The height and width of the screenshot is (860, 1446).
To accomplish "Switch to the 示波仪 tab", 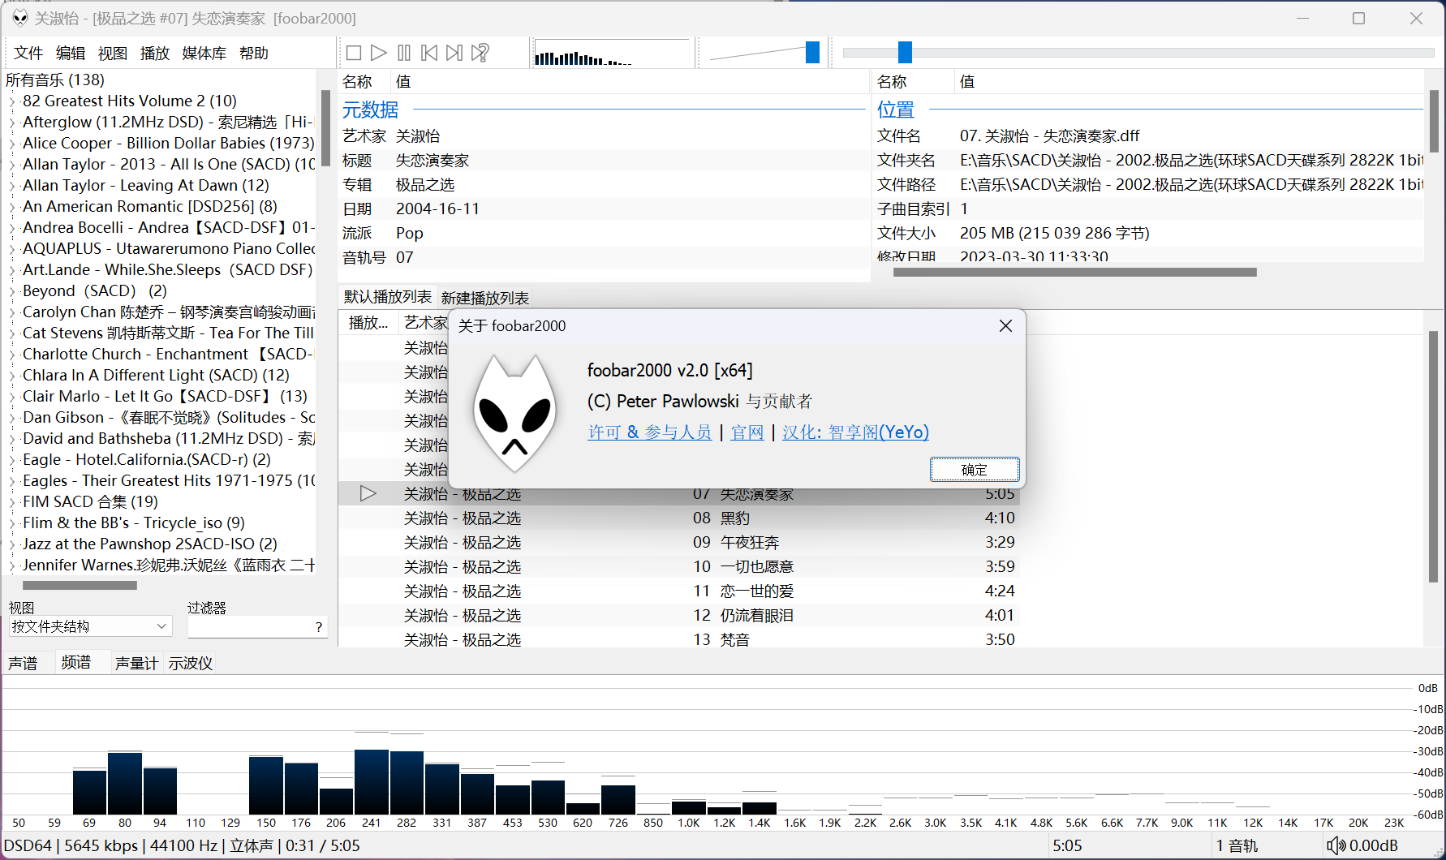I will 191,663.
